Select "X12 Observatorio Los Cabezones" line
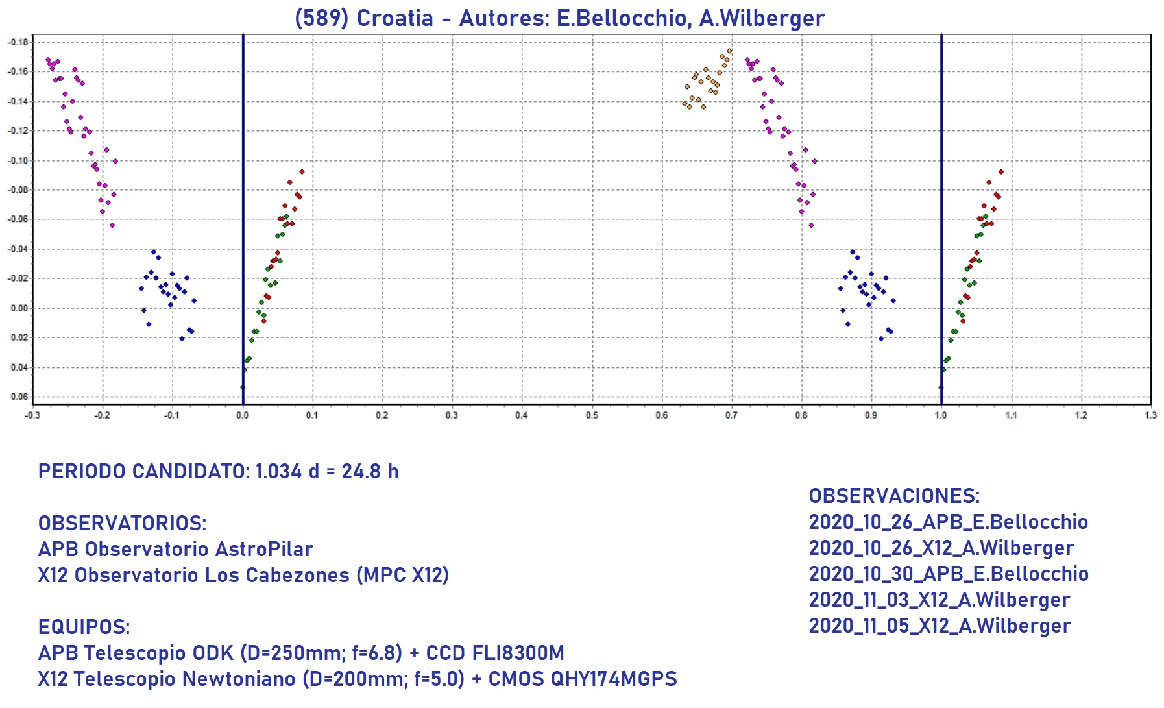1164x708 pixels. click(x=243, y=575)
